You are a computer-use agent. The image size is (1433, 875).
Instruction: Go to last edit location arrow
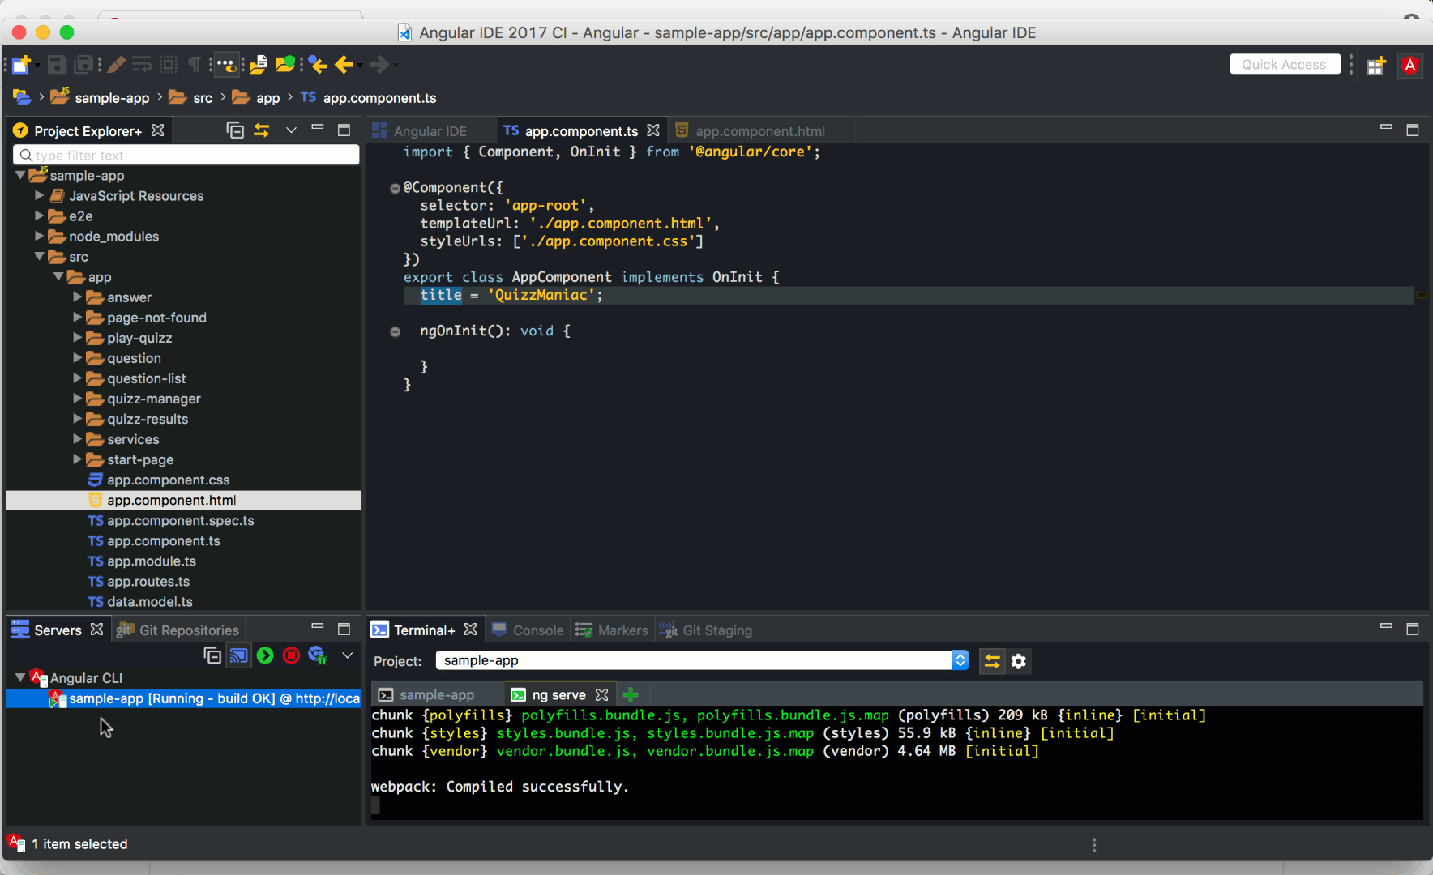pyautogui.click(x=318, y=65)
